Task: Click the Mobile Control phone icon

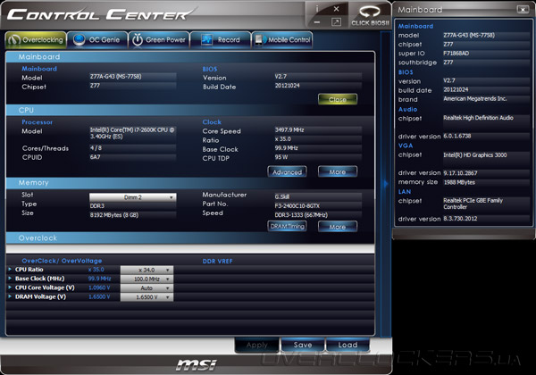Action: [259, 39]
